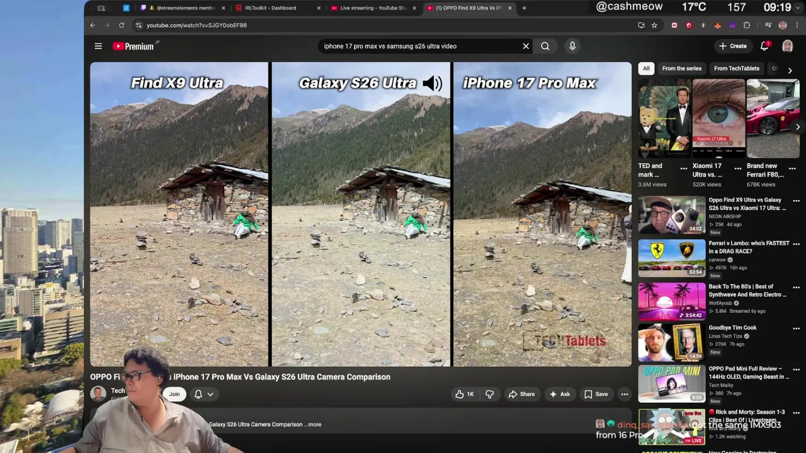Open the Ferrari v Lambo drag race thumbnail

point(672,258)
